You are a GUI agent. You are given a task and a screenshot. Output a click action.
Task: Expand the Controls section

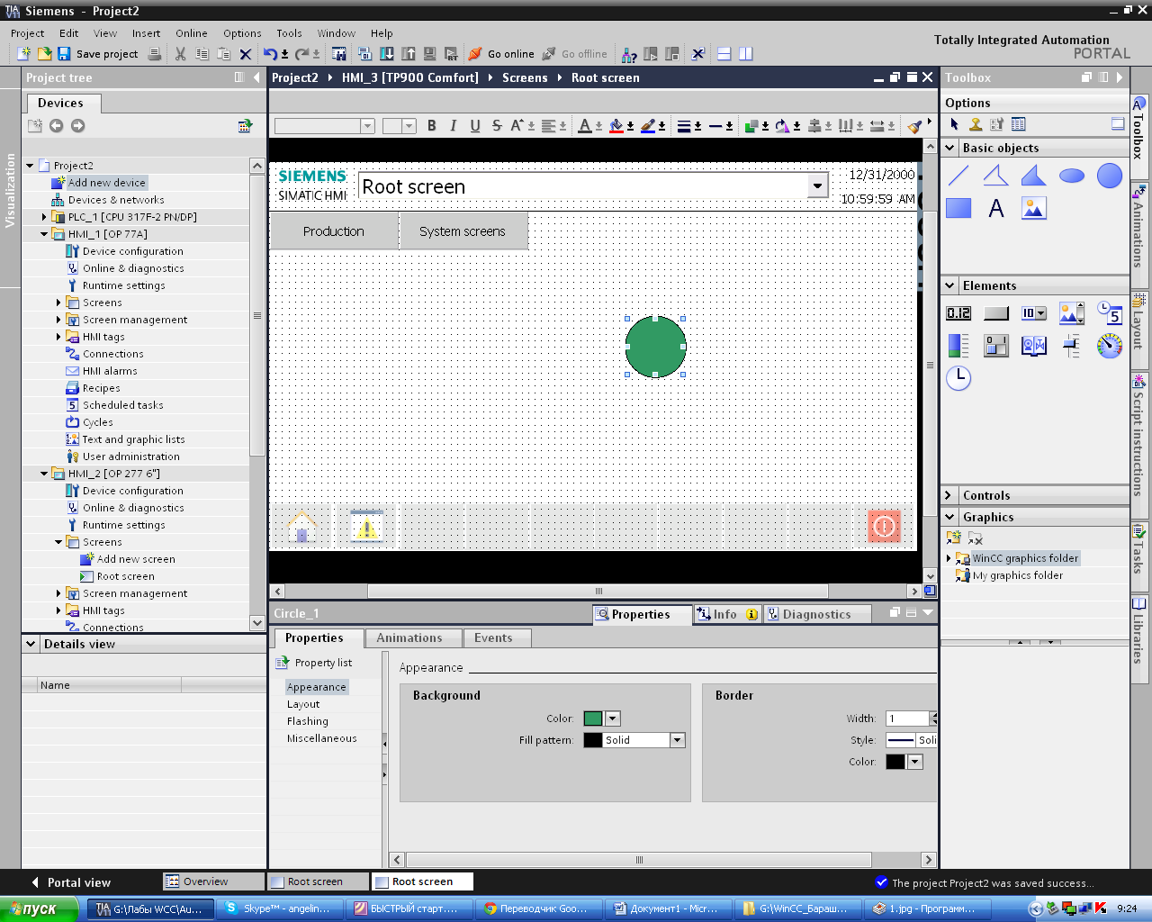tap(949, 495)
